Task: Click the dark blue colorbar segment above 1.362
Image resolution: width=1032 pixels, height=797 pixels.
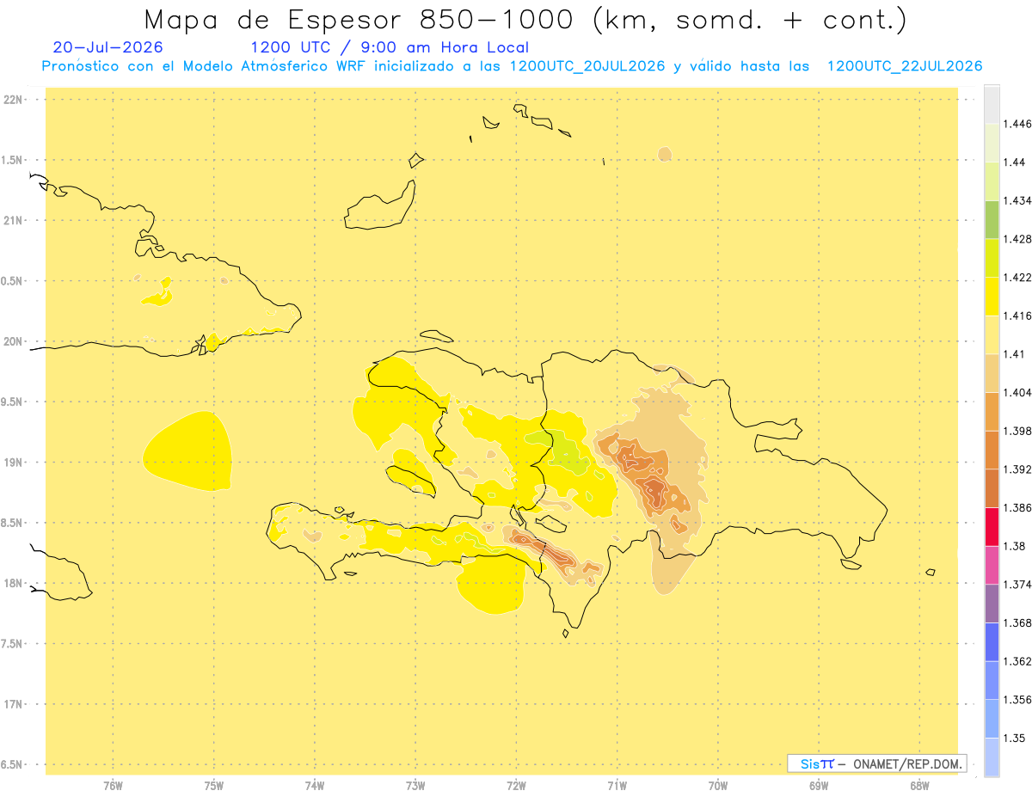Action: tap(992, 641)
